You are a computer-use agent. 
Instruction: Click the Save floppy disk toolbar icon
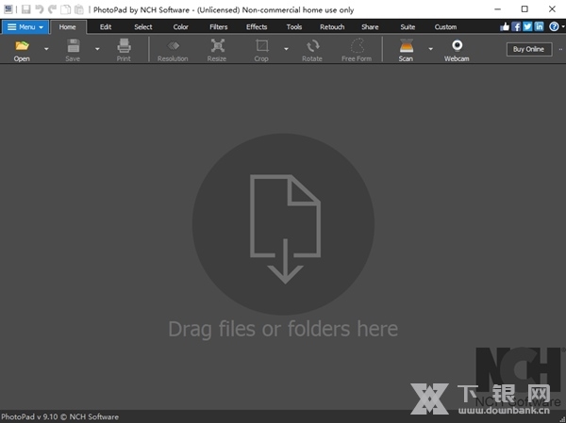click(73, 50)
